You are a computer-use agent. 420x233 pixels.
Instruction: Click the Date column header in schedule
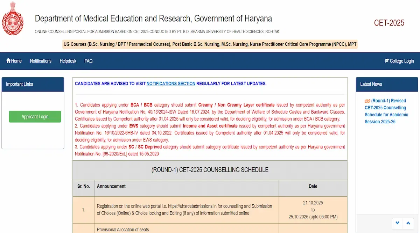(313, 186)
